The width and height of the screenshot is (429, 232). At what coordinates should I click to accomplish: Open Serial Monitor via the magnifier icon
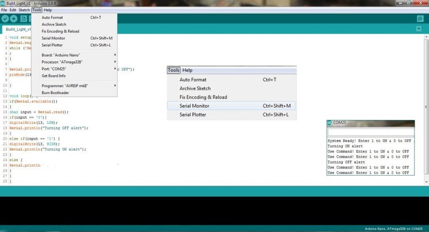(420, 19)
